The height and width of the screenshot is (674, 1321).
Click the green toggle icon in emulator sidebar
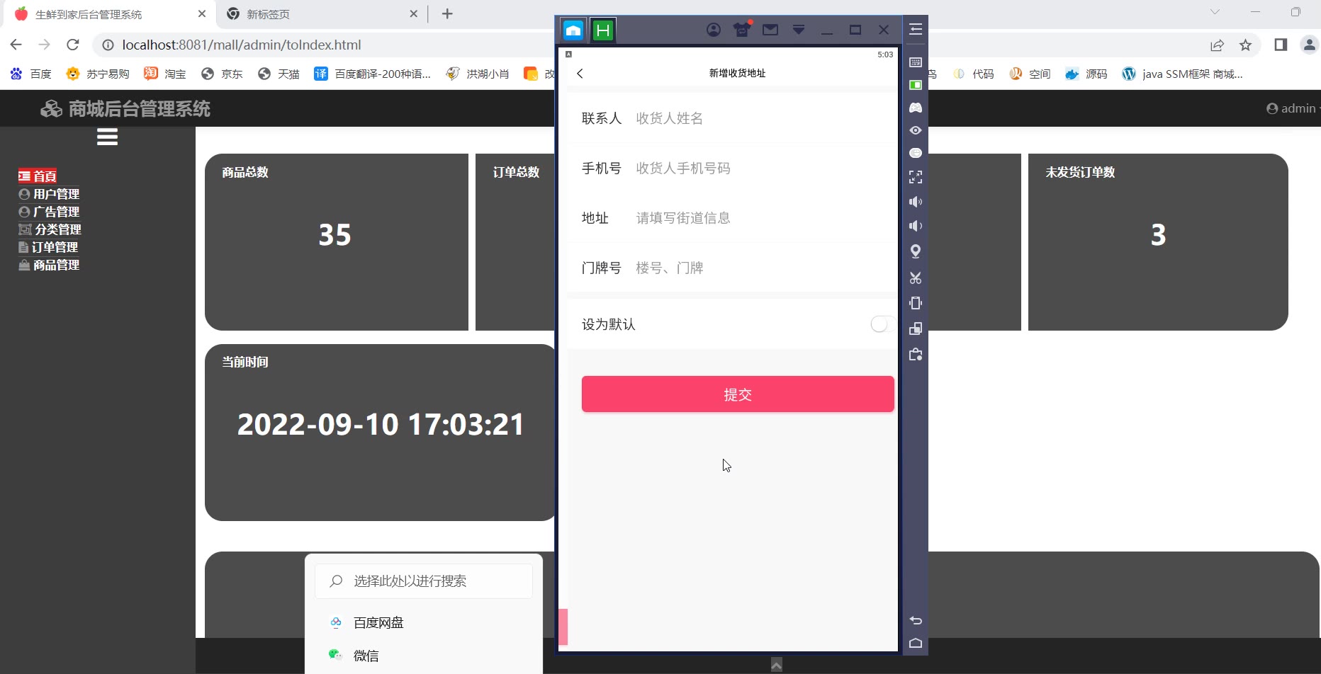pos(916,85)
